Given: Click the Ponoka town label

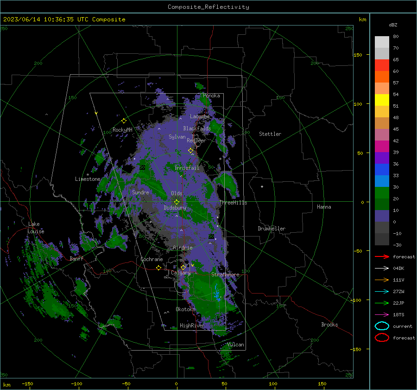Looking at the screenshot, I should [211, 96].
